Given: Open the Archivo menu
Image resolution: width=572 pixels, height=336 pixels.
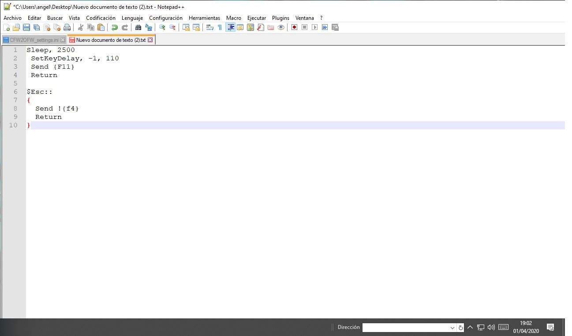Looking at the screenshot, I should click(12, 18).
